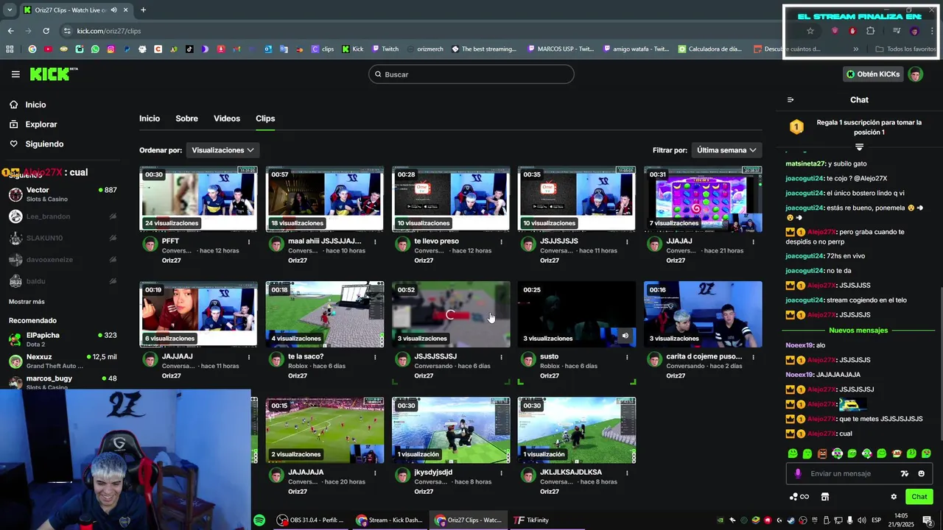Open the YouTube bookmark icon
The width and height of the screenshot is (943, 530).
(48, 49)
